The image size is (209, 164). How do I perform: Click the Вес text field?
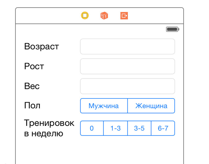pos(127,86)
